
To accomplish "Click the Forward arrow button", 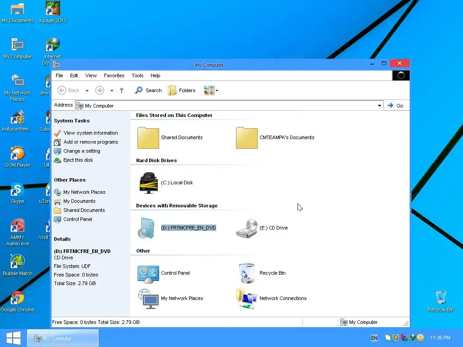I will click(x=99, y=90).
